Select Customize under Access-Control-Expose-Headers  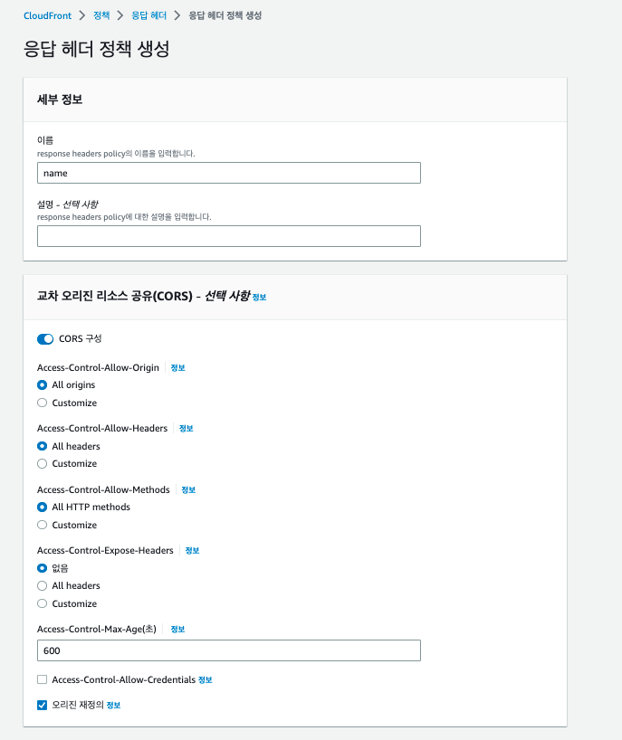point(42,603)
